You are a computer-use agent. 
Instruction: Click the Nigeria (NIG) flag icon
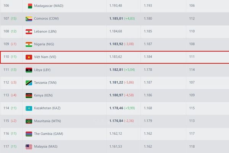29,44
